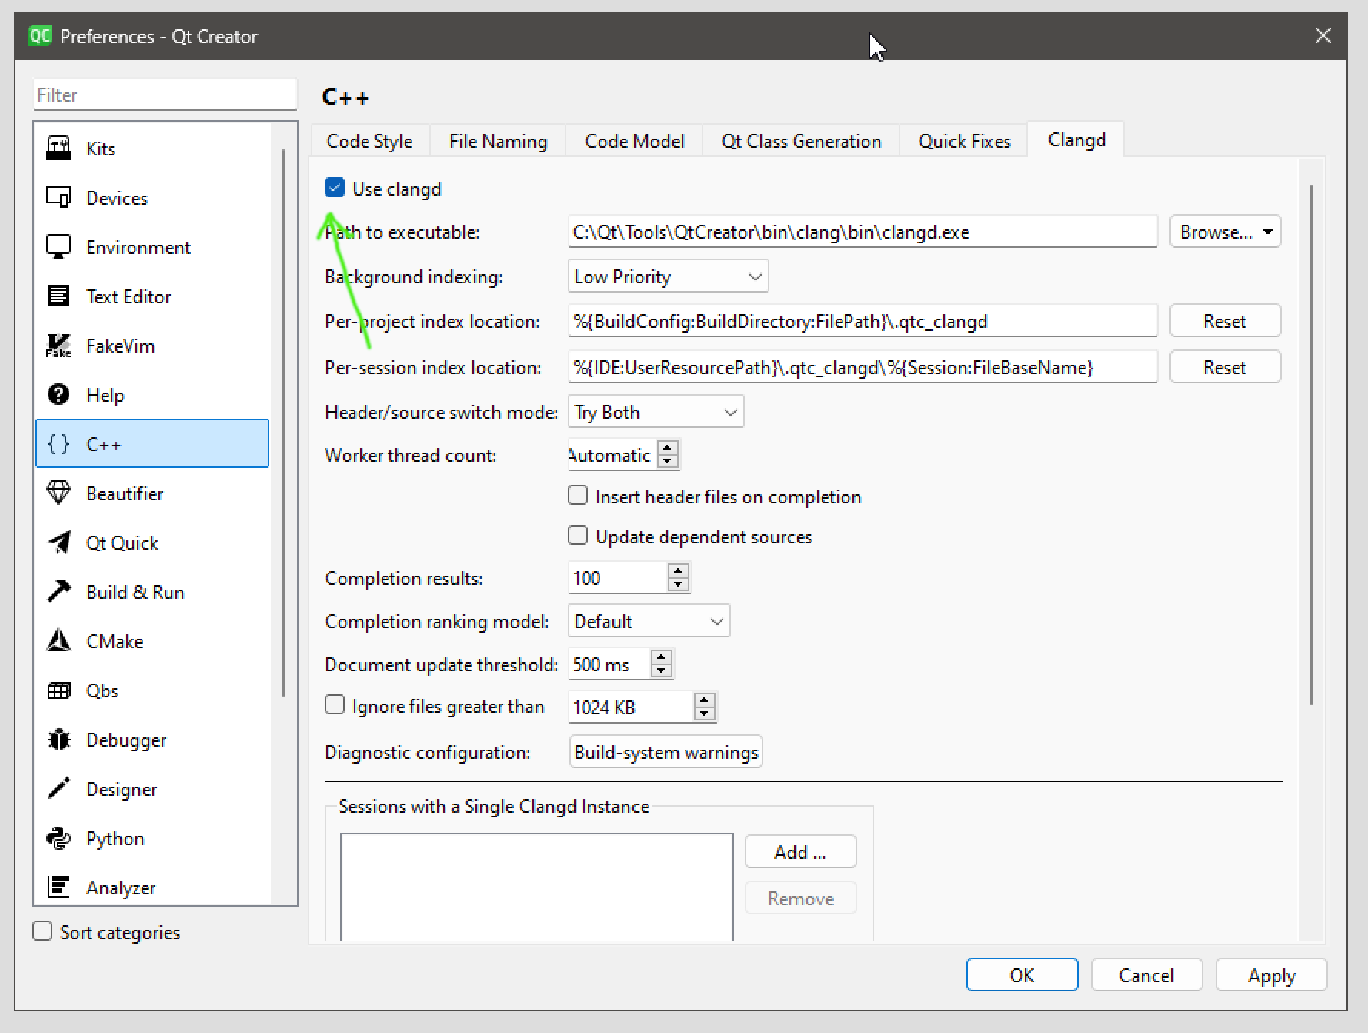Image resolution: width=1368 pixels, height=1033 pixels.
Task: Add a single clangd instance session
Action: click(800, 851)
